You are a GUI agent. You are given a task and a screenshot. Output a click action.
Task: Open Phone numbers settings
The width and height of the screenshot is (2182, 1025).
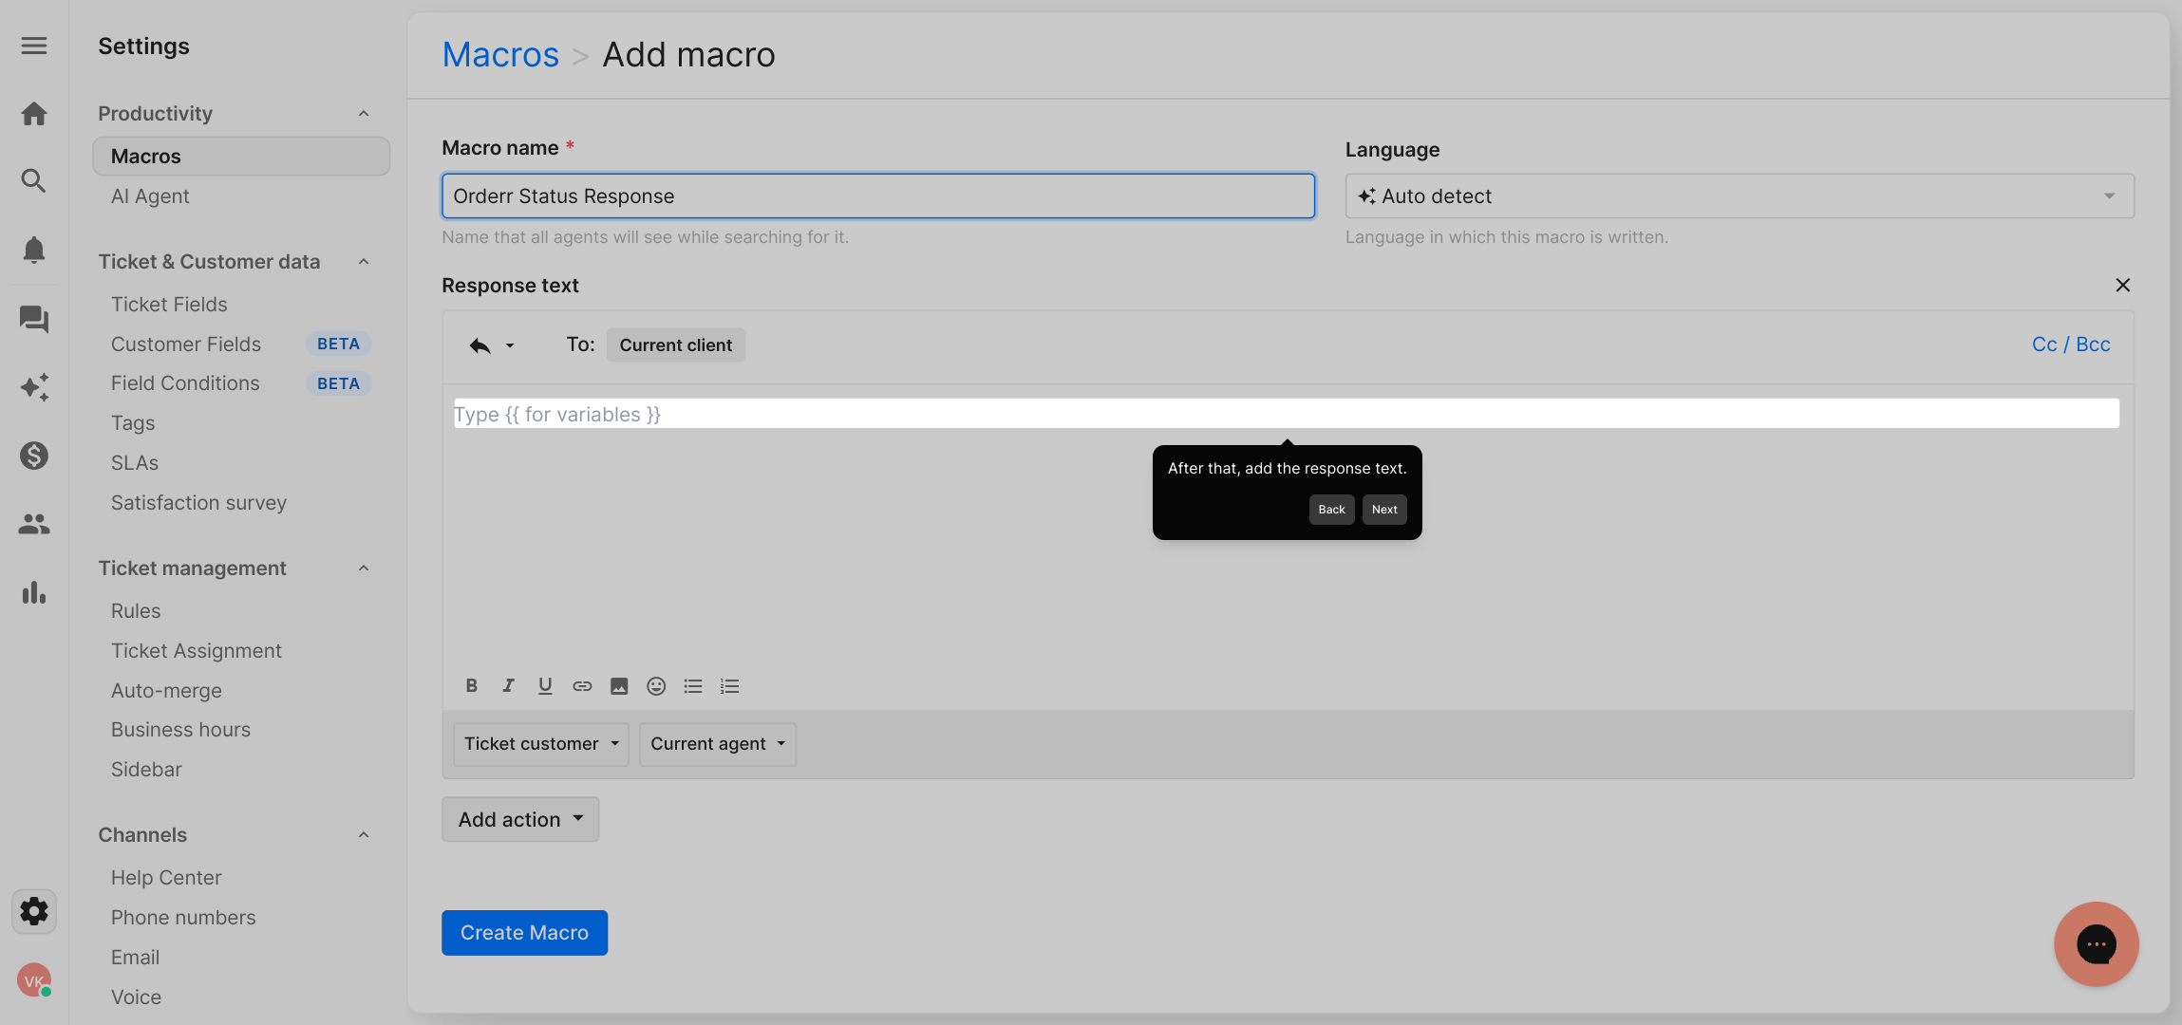pyautogui.click(x=183, y=918)
